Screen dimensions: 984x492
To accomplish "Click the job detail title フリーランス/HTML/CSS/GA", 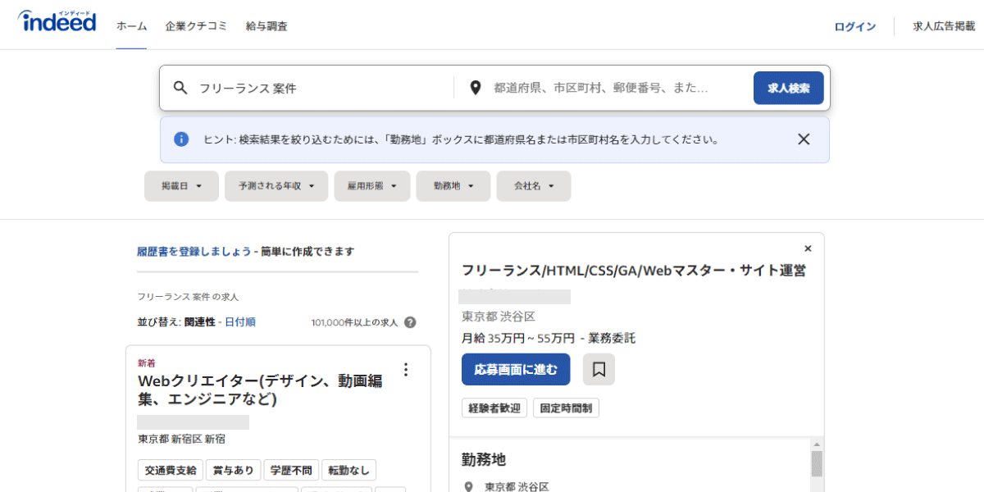I will point(633,270).
